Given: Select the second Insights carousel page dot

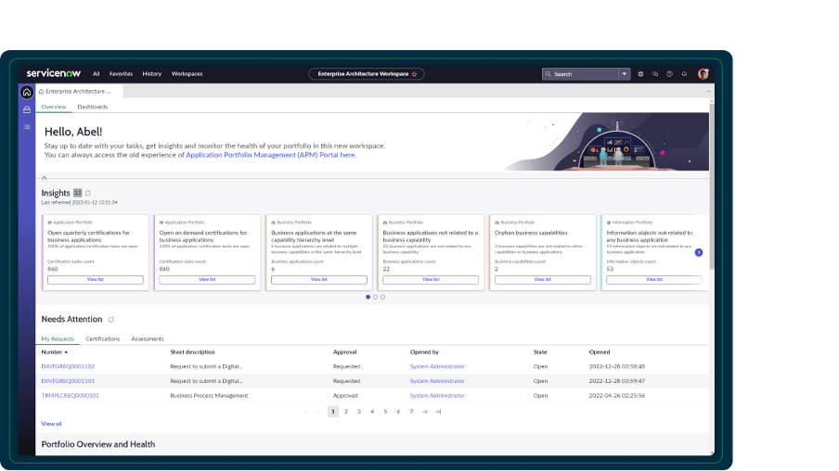Looking at the screenshot, I should point(375,298).
